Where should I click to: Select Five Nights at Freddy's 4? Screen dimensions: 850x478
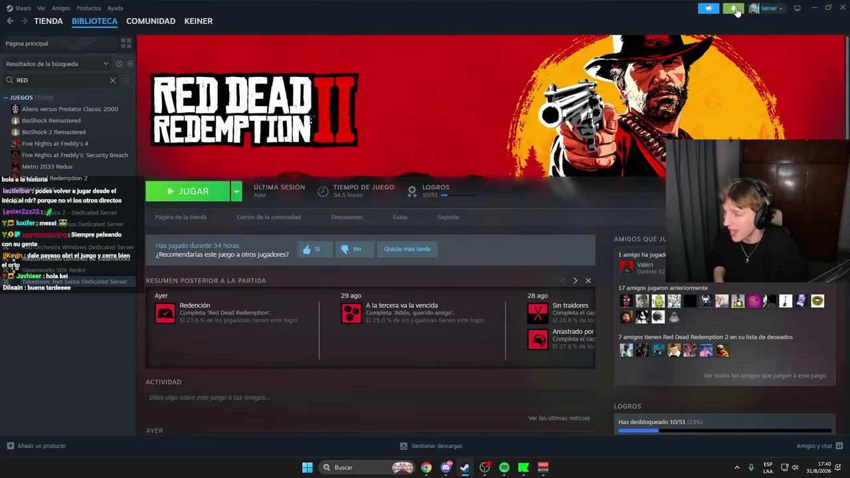click(55, 143)
